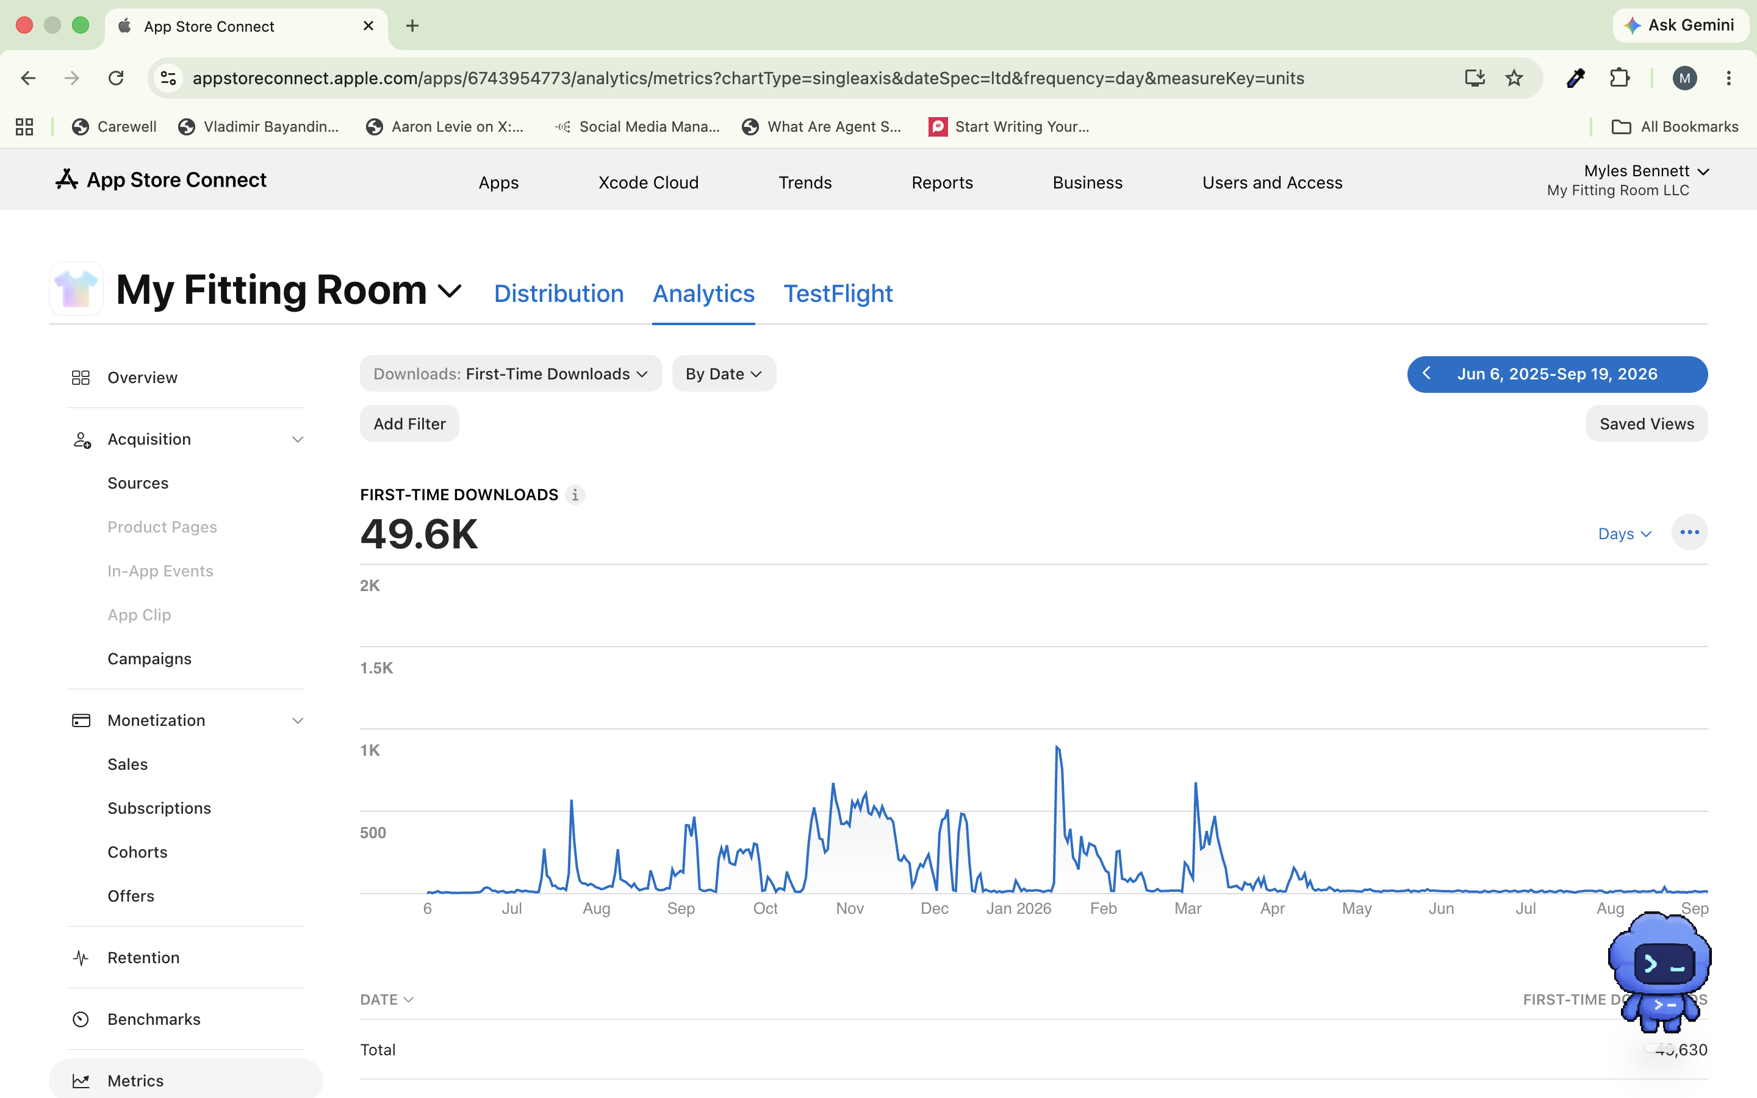Open Subscriptions in the sidebar
Screen dimensions: 1757x1098
(x=159, y=809)
